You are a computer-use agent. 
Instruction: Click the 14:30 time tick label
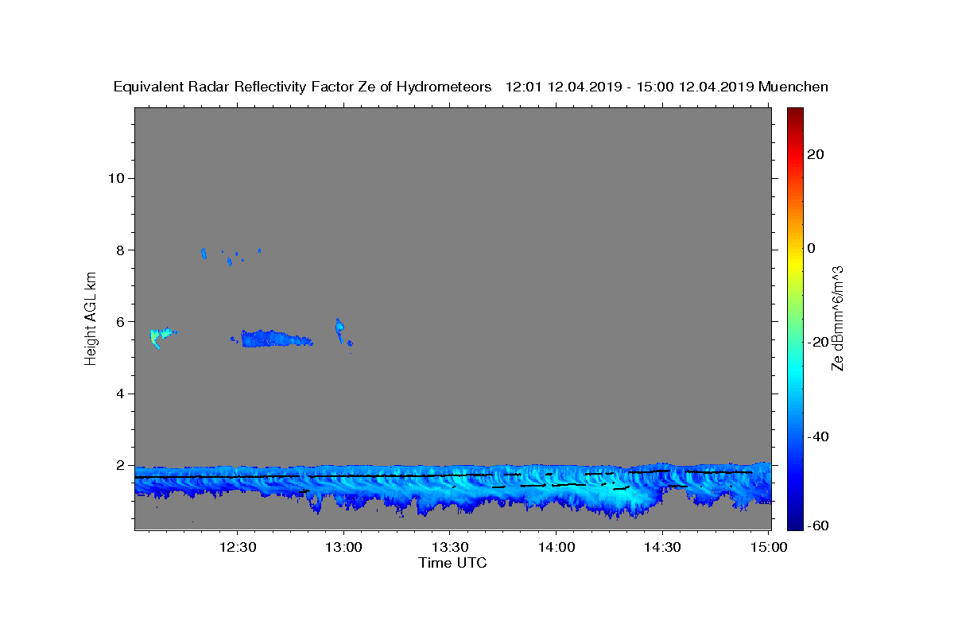(661, 547)
